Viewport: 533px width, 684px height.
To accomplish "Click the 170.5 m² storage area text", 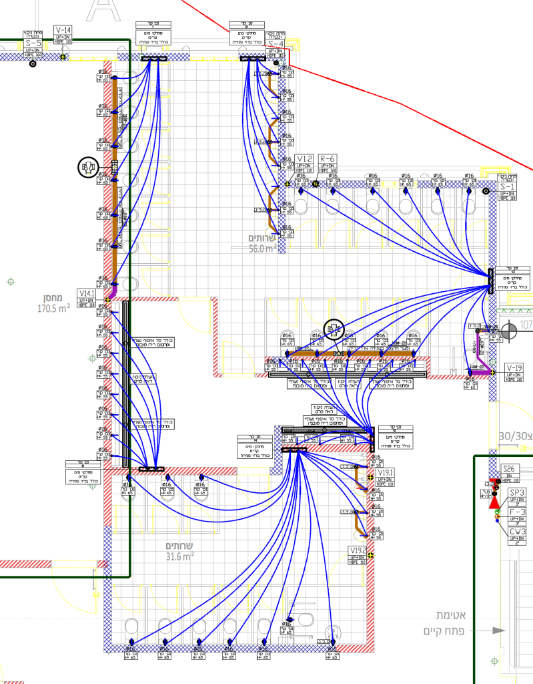I will coord(53,309).
